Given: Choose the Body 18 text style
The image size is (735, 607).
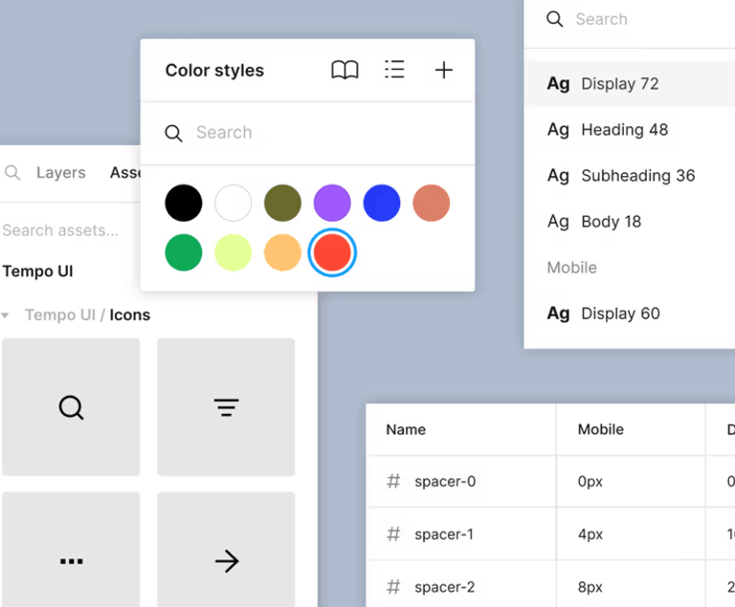Looking at the screenshot, I should pyautogui.click(x=630, y=221).
